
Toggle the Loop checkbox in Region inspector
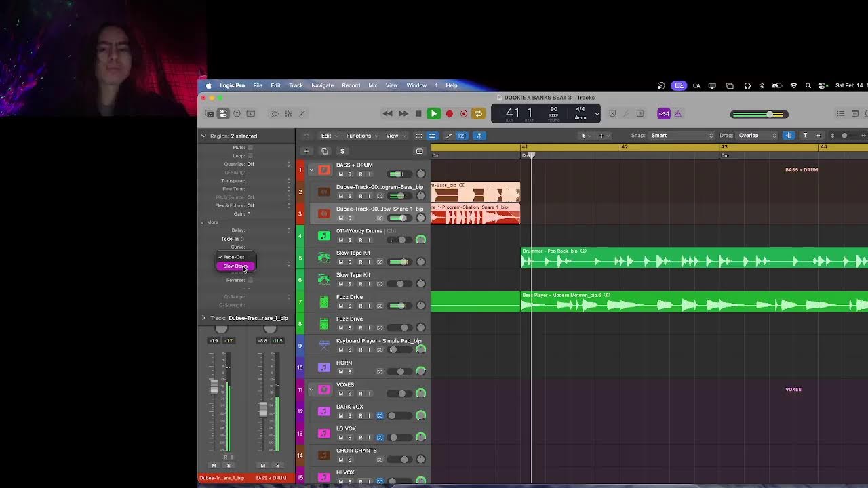click(250, 155)
